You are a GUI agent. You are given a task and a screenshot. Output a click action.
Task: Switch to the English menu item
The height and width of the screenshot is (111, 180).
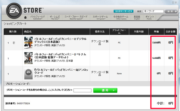137,18
